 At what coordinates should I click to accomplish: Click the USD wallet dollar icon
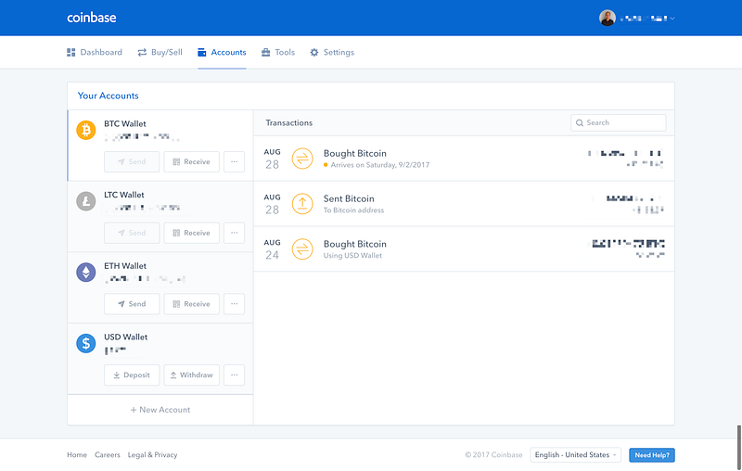click(85, 343)
